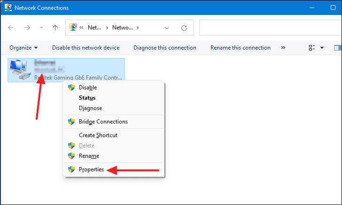Screen dimensions: 342x205
Task: Show more toolbar commands chevron
Action: click(x=283, y=48)
